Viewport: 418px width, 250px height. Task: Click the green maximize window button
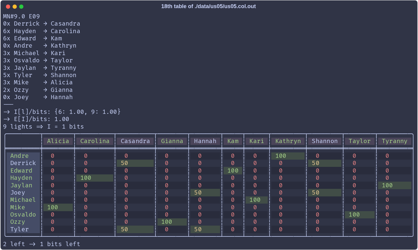[x=21, y=6]
